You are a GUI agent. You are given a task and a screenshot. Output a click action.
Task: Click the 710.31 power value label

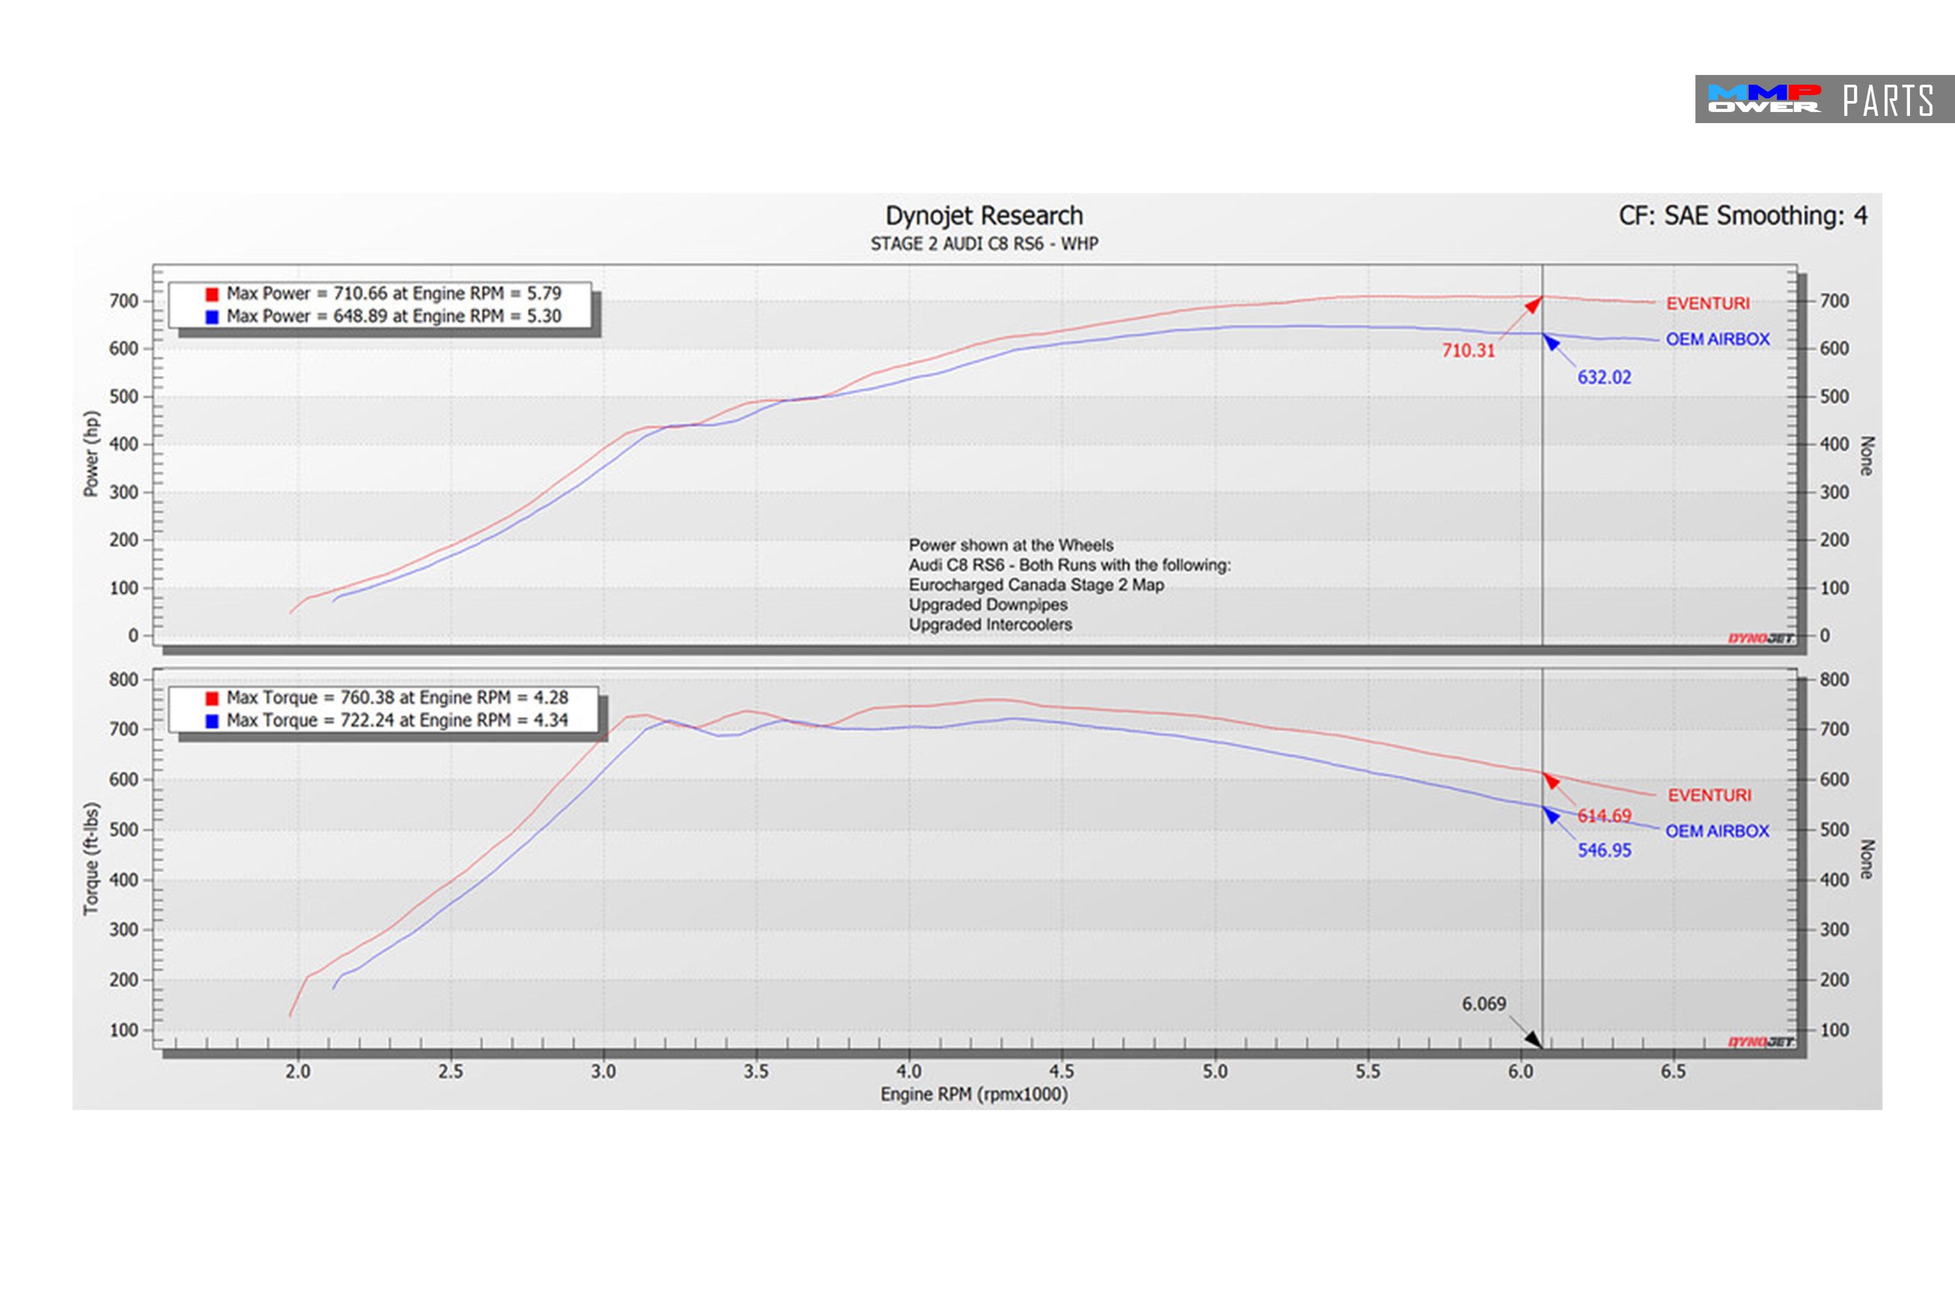click(x=1468, y=351)
